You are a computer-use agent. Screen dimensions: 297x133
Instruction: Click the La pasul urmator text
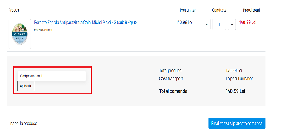click(239, 79)
